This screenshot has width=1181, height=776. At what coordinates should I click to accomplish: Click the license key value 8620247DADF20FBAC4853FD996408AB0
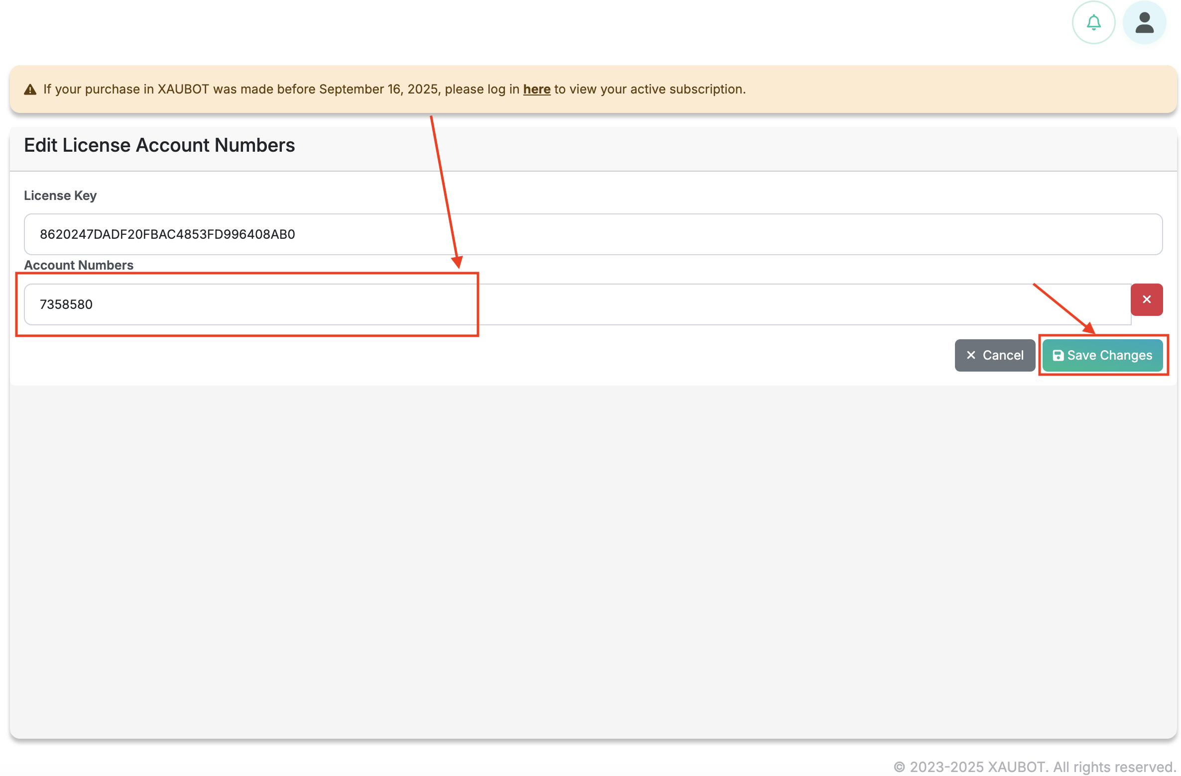click(167, 234)
